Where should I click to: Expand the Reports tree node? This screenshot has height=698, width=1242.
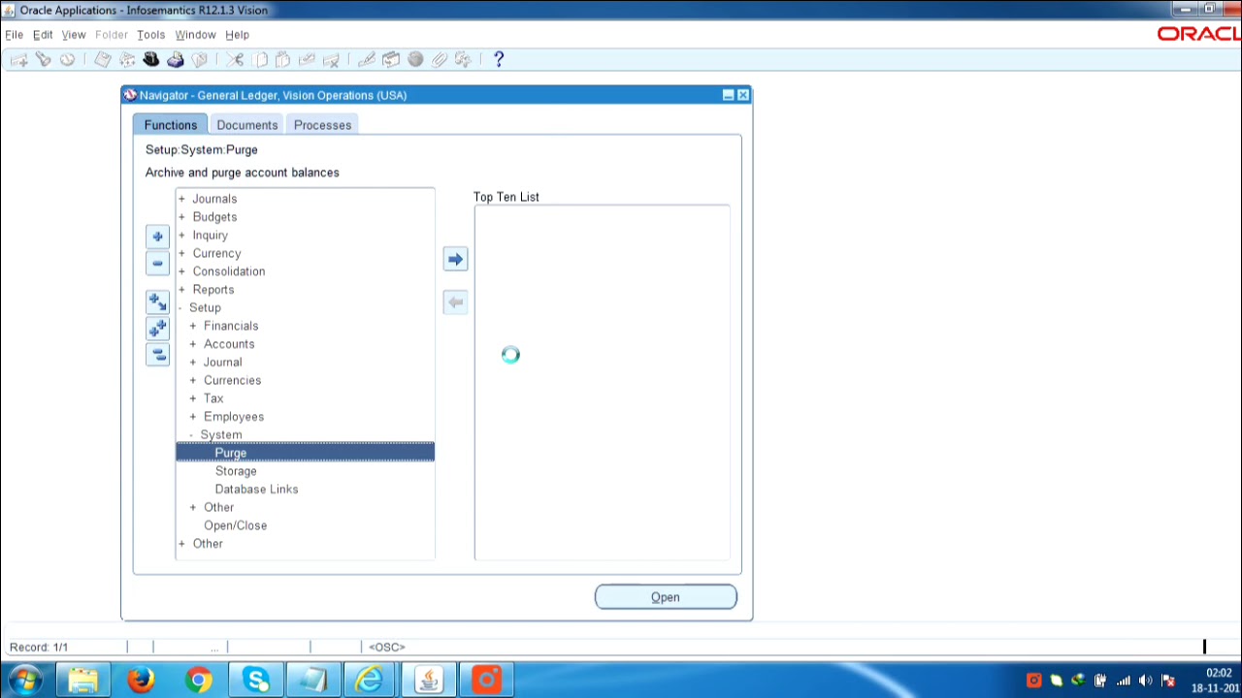[181, 290]
